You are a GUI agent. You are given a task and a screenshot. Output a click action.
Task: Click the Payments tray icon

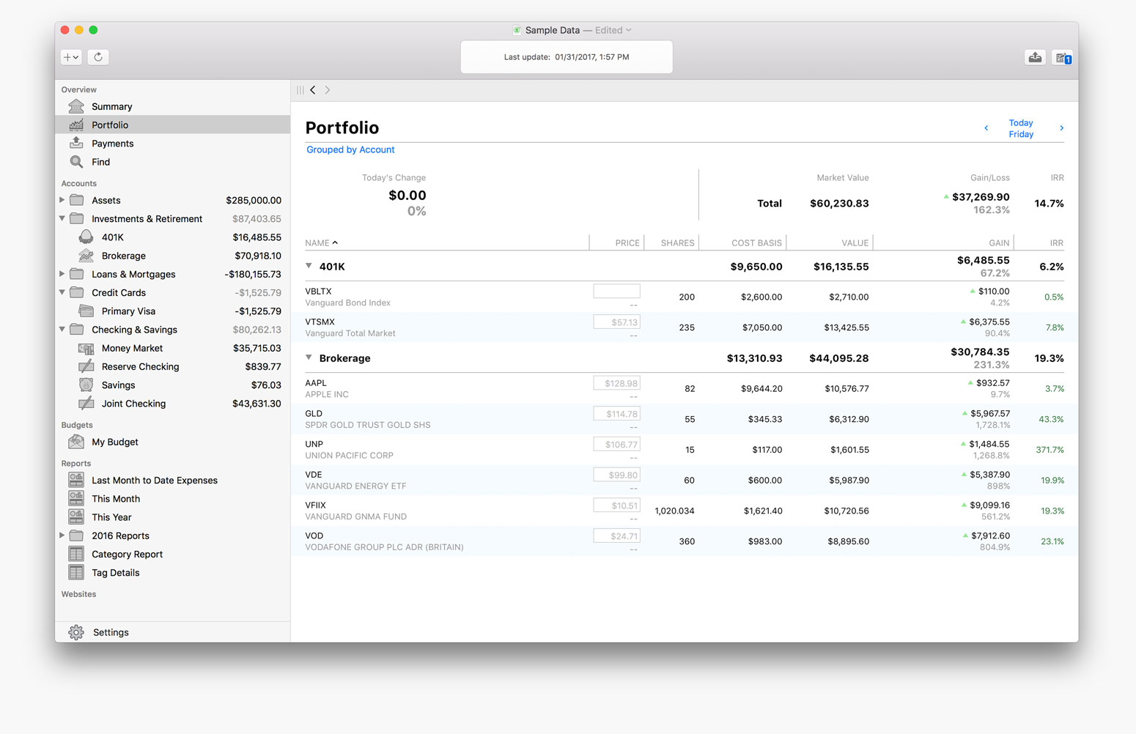76,143
